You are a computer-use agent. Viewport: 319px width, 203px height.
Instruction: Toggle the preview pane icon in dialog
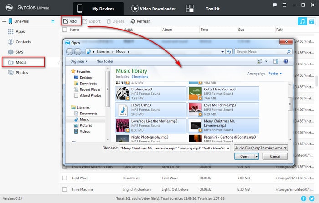pyautogui.click(x=276, y=61)
